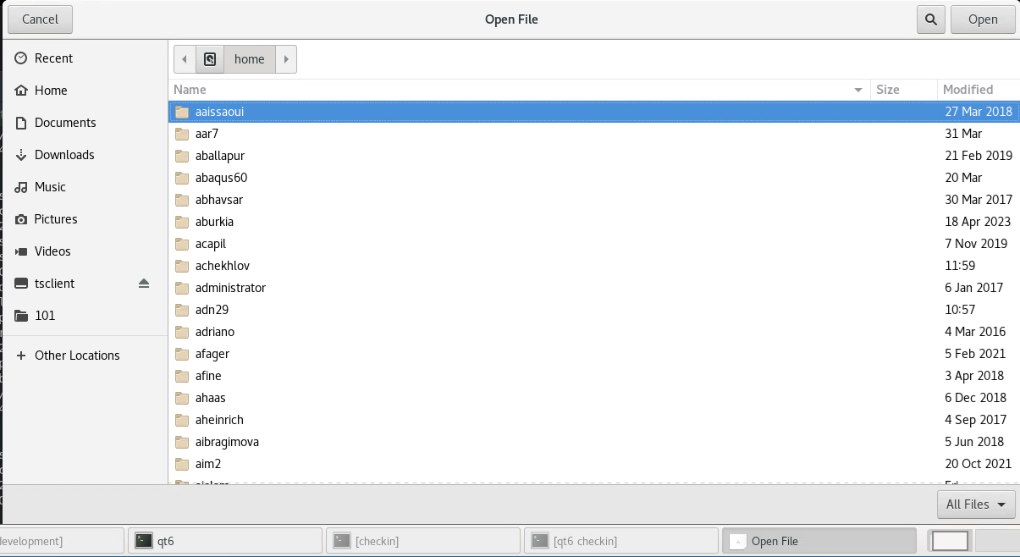Viewport: 1020px width, 557px height.
Task: Click the tsclient drive icon
Action: 21,284
